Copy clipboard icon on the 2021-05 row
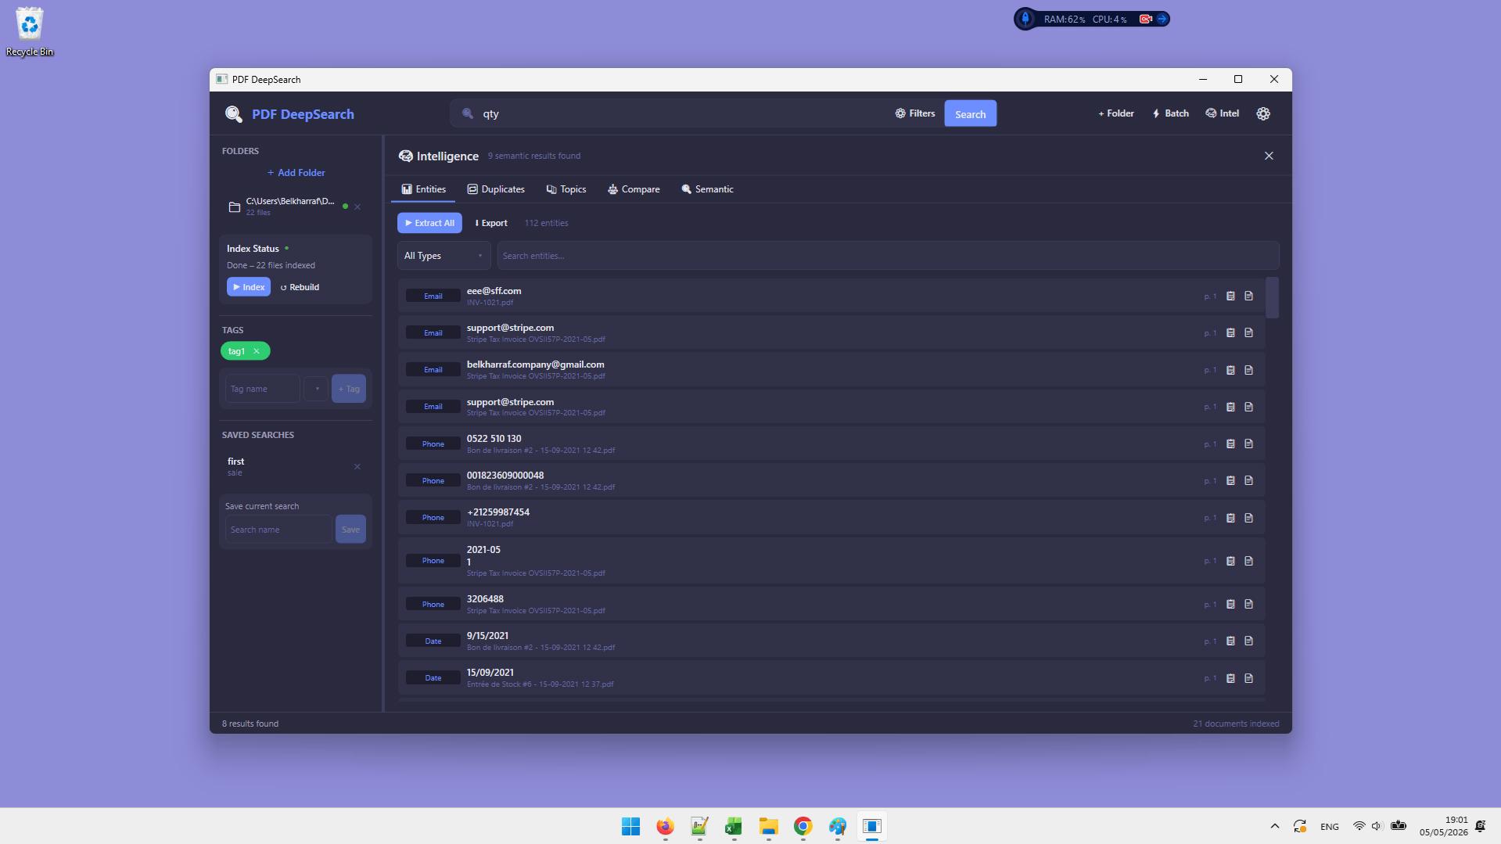1501x844 pixels. tap(1230, 561)
